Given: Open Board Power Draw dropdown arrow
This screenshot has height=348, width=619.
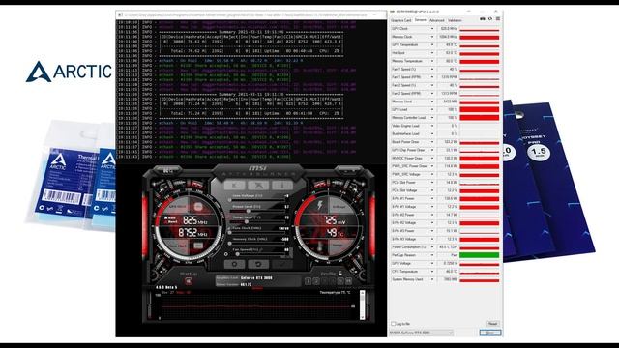Looking at the screenshot, I should coord(432,142).
